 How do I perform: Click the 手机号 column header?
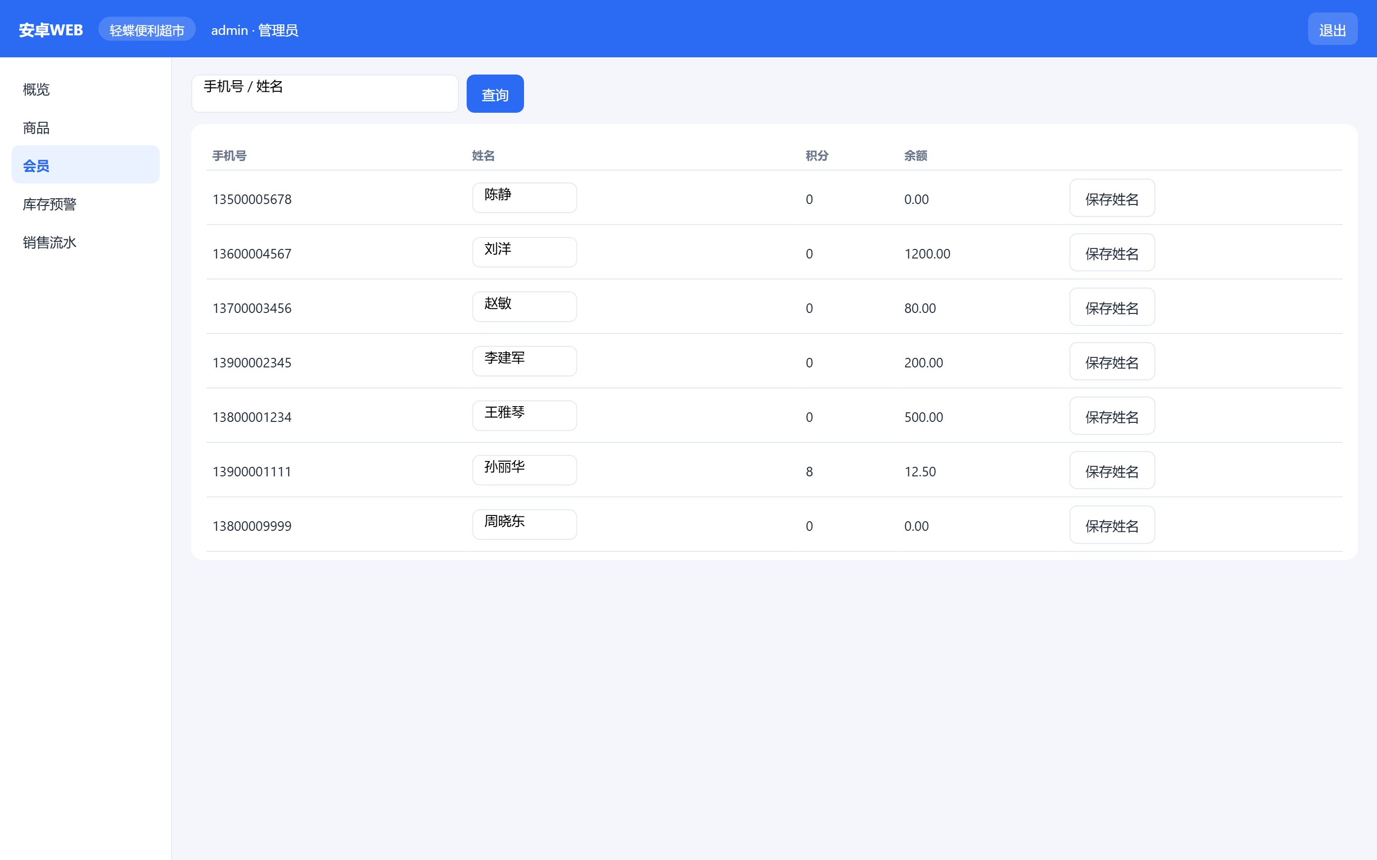[x=229, y=156]
